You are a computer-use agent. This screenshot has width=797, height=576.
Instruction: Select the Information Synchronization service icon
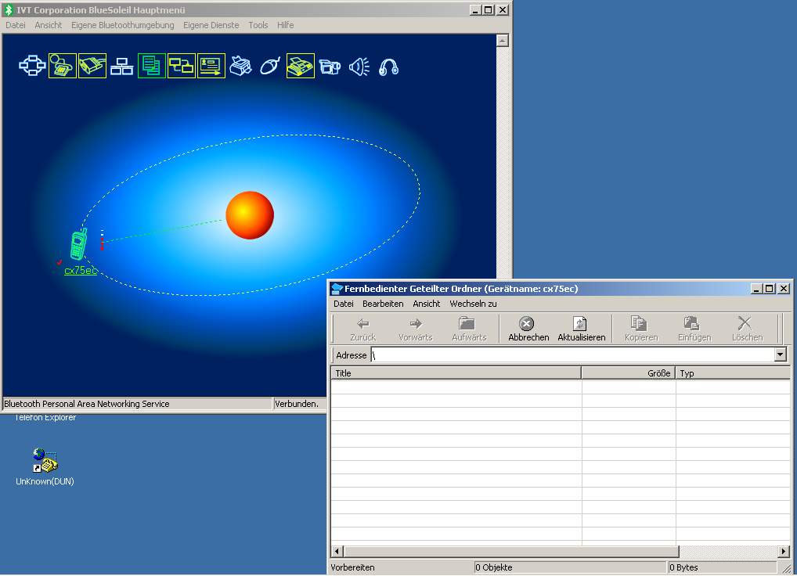click(x=182, y=66)
